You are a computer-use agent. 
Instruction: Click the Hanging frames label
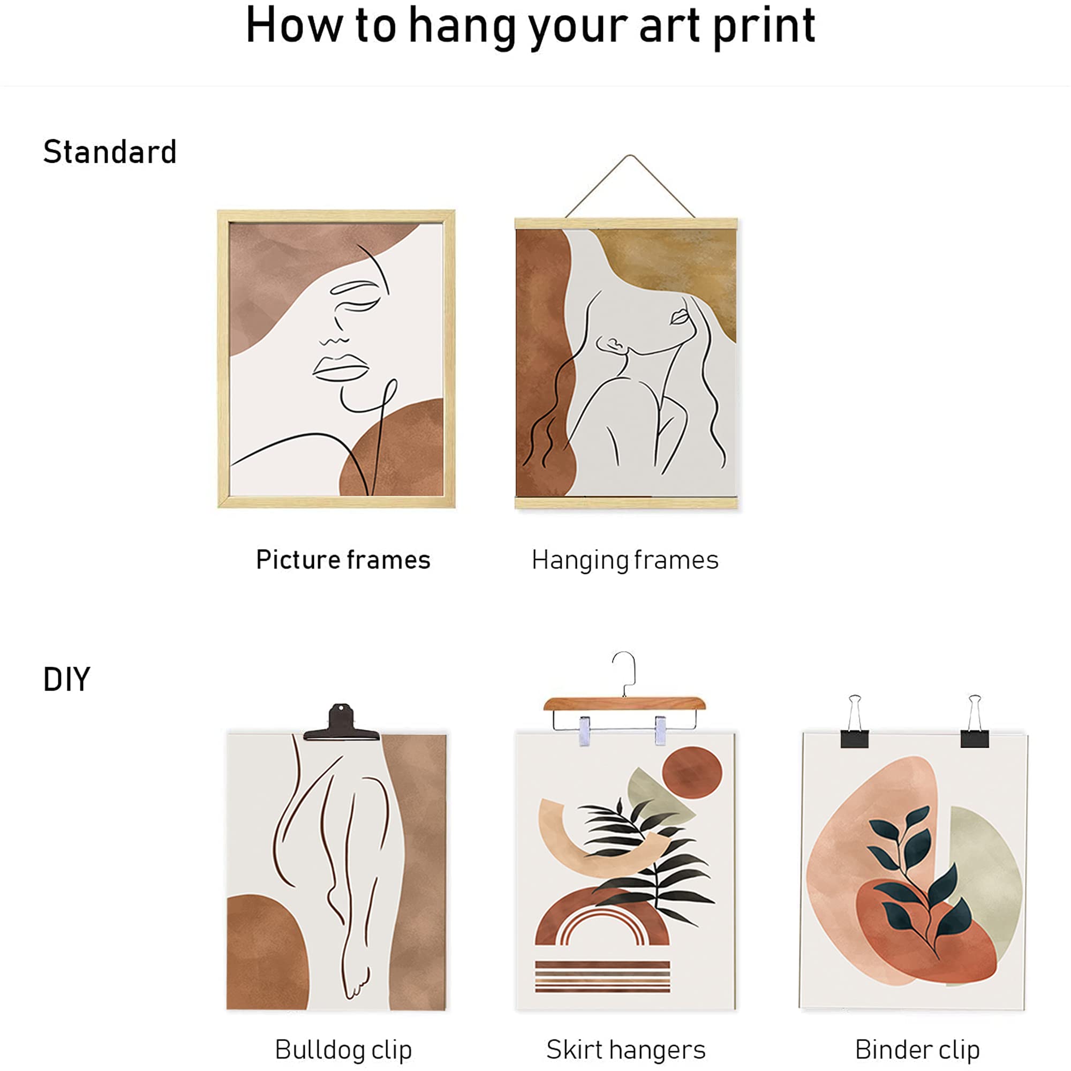click(625, 561)
